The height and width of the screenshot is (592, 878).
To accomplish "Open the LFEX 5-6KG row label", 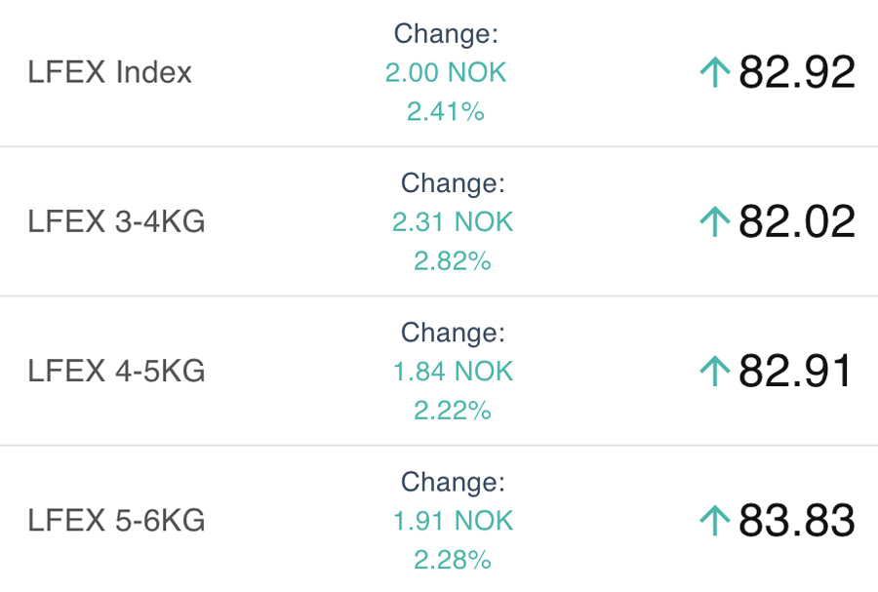I will (116, 521).
